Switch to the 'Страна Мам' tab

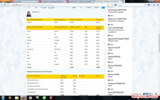pyautogui.click(x=25, y=2)
